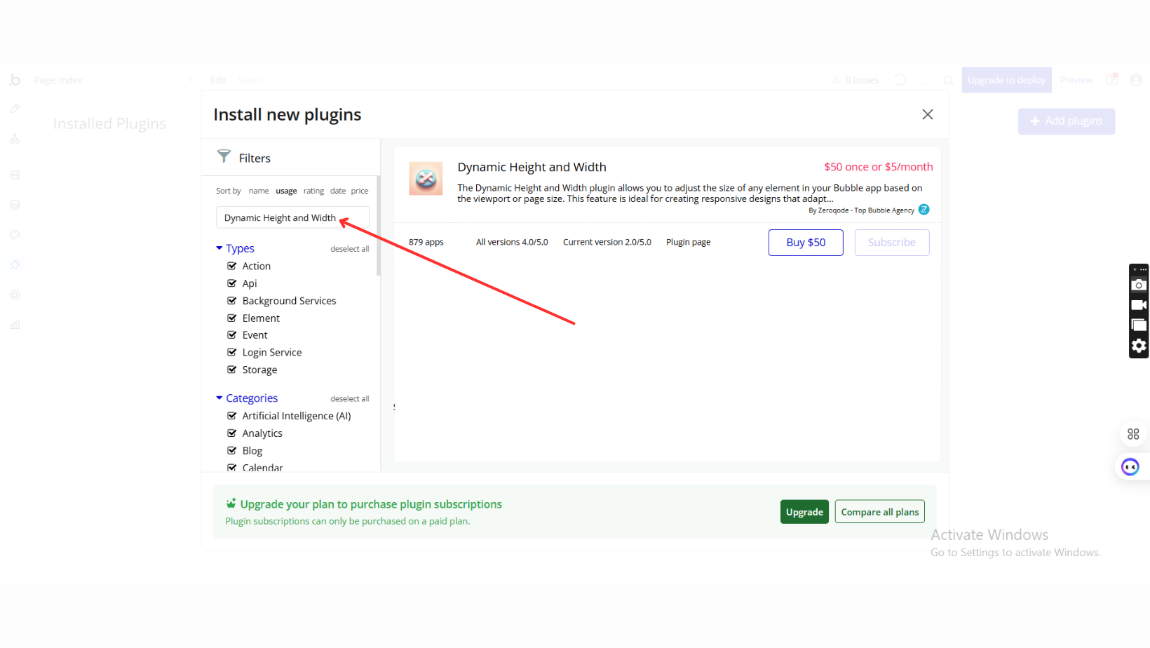Close the Install new plugins dialog
The image size is (1150, 648).
click(x=927, y=114)
